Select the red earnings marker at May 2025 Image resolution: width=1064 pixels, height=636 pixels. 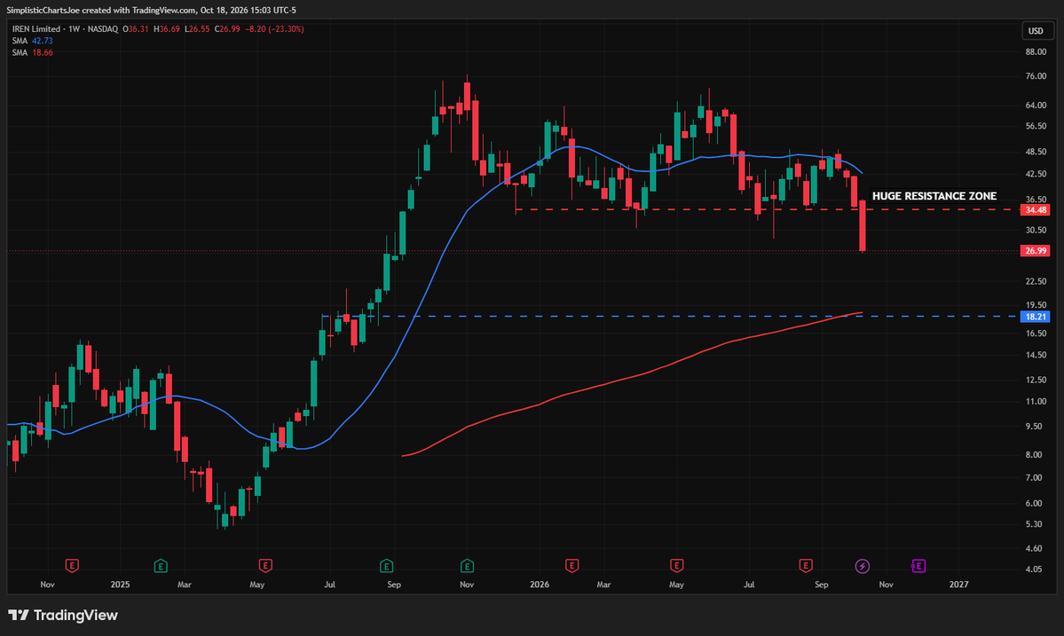click(265, 566)
